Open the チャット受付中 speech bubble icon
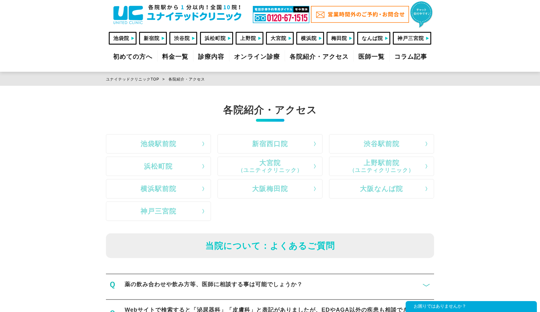This screenshot has height=312, width=540. point(421,12)
